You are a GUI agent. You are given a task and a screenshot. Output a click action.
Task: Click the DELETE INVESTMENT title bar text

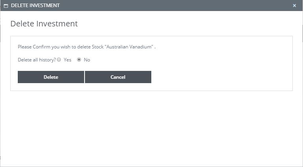35,6
